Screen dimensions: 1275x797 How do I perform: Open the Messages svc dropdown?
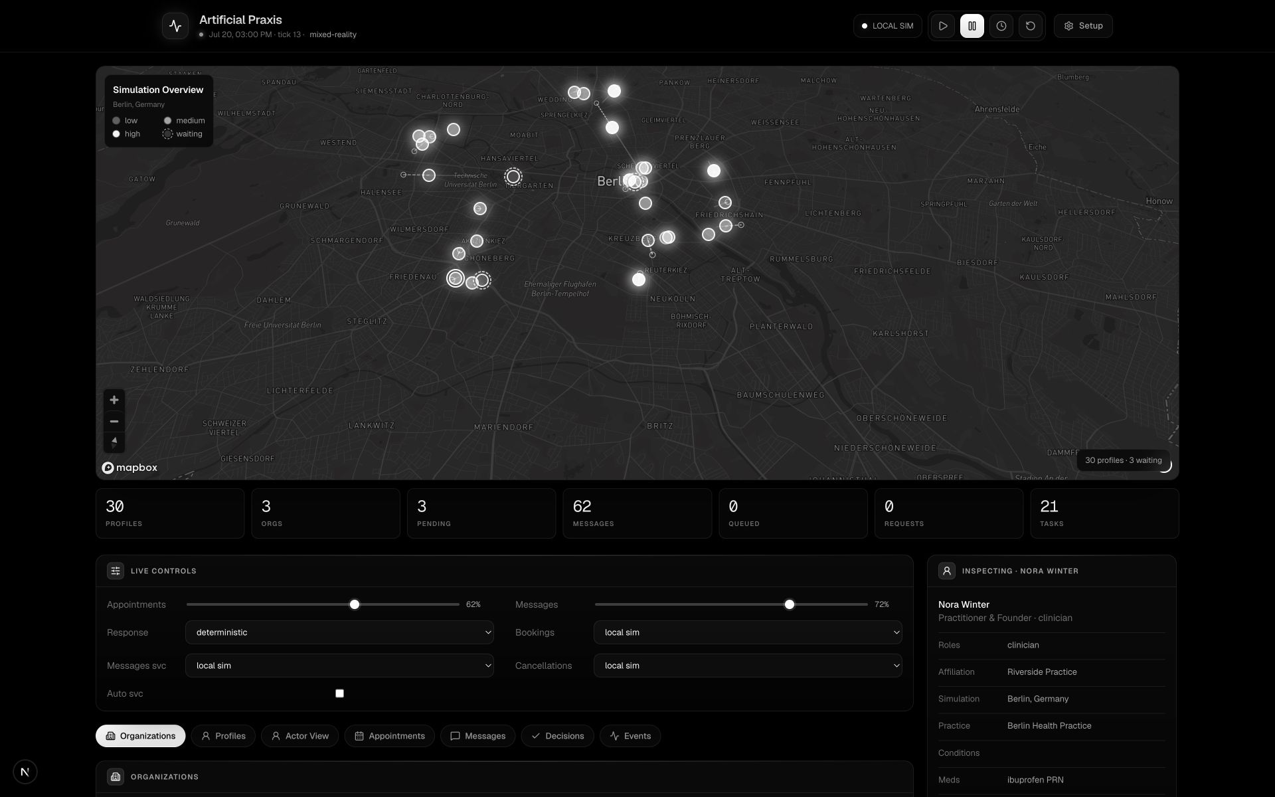tap(339, 665)
